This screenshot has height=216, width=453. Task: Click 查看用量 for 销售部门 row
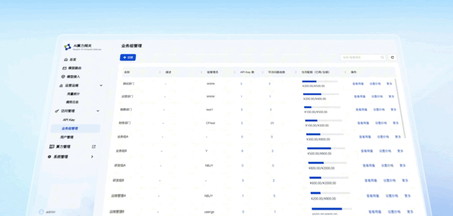coord(362,110)
